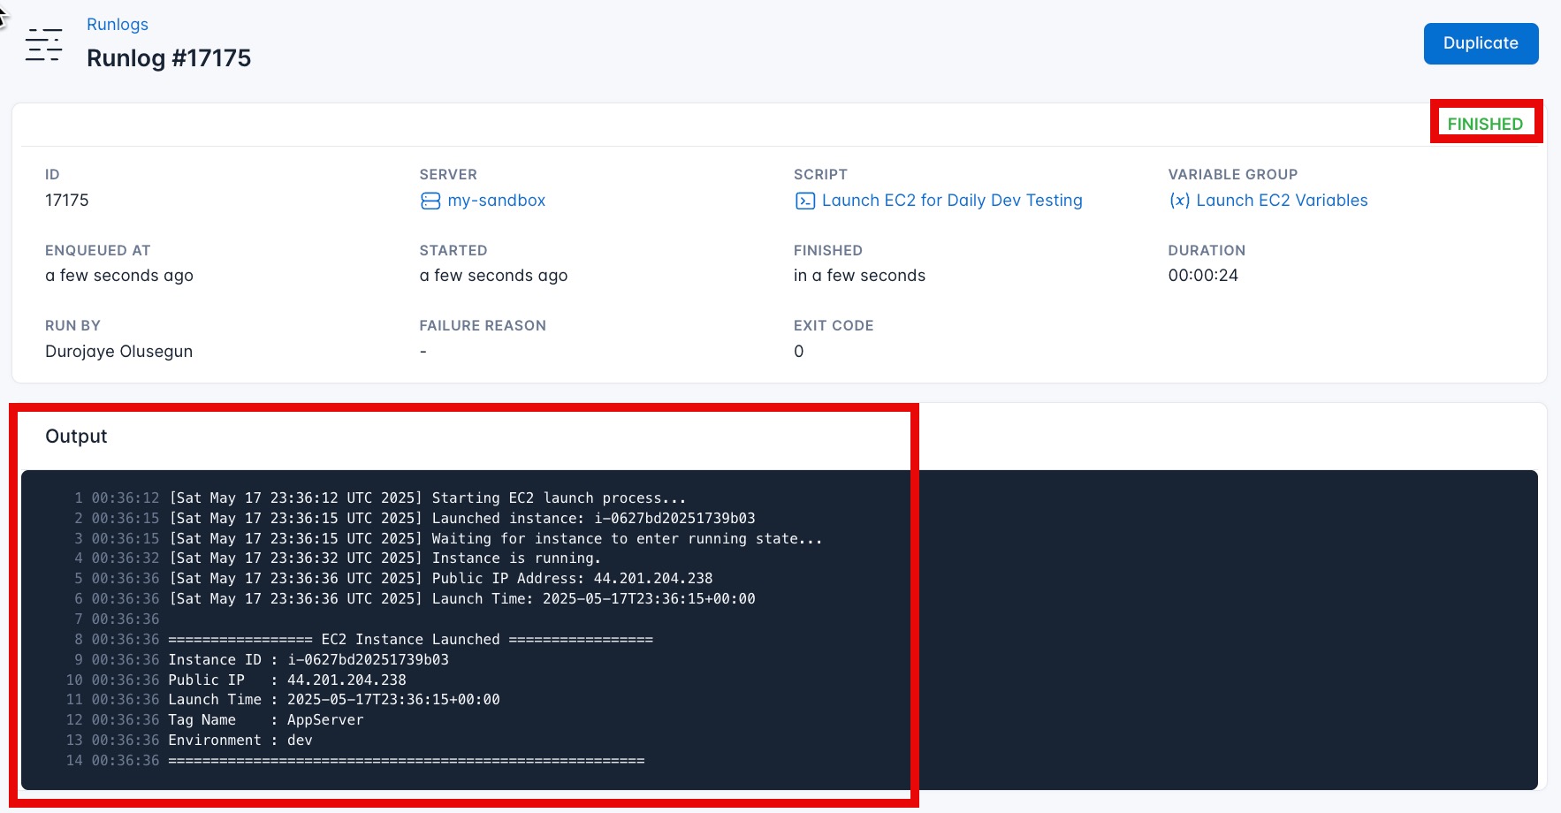The width and height of the screenshot is (1561, 813).
Task: Click the terminal icon before the script name
Action: tap(804, 201)
